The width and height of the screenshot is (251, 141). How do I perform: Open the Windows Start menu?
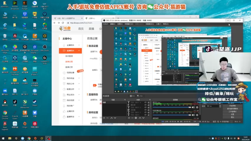coord(3,138)
